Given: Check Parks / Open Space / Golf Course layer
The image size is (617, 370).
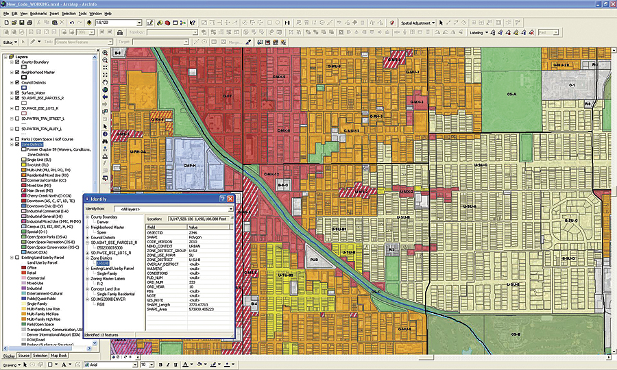Looking at the screenshot, I should pos(17,139).
